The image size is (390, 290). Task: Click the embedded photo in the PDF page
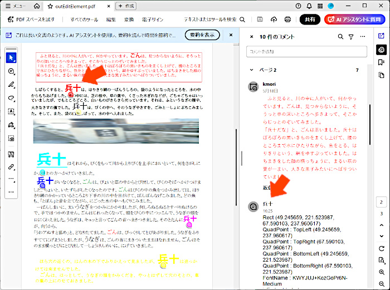click(116, 131)
